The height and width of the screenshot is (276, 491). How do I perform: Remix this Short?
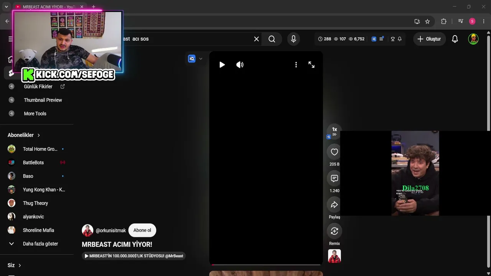tap(334, 231)
